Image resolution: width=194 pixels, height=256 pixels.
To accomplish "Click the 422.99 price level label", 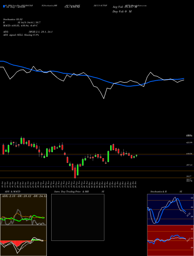I will (189, 142).
